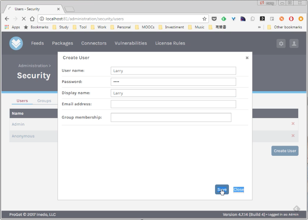Open the Music bookmarks folder

tap(196, 27)
